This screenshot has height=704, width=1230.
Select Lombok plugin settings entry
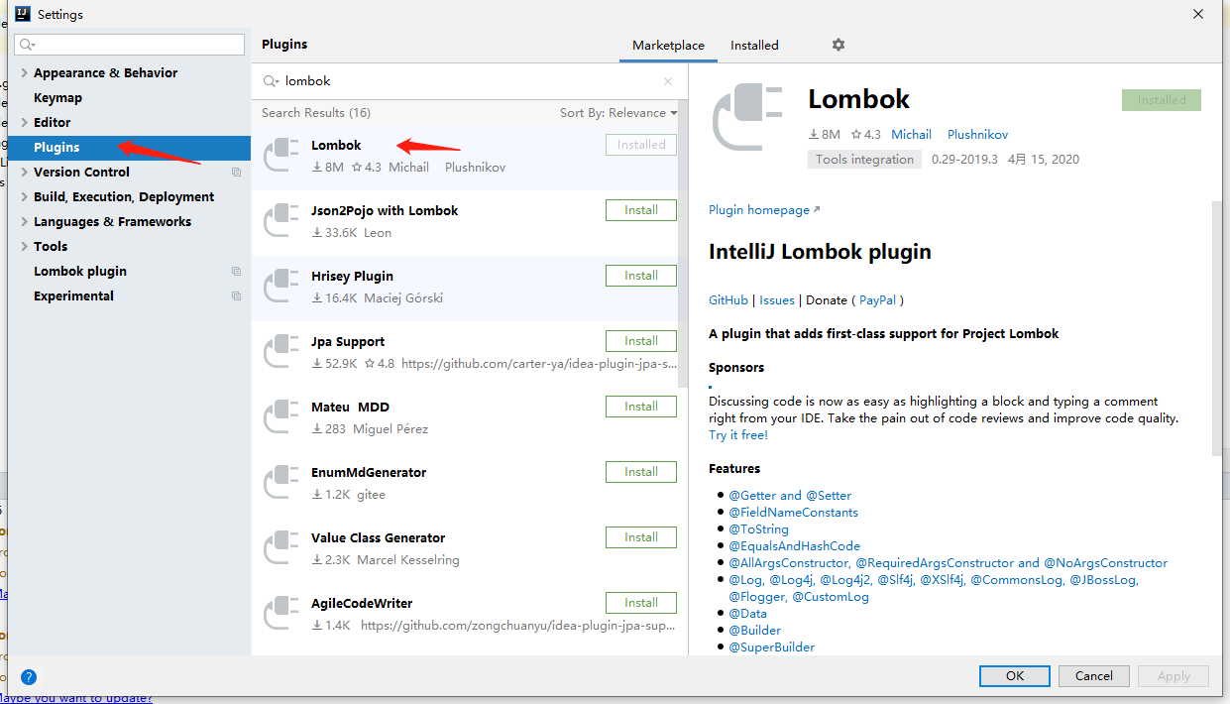(80, 272)
